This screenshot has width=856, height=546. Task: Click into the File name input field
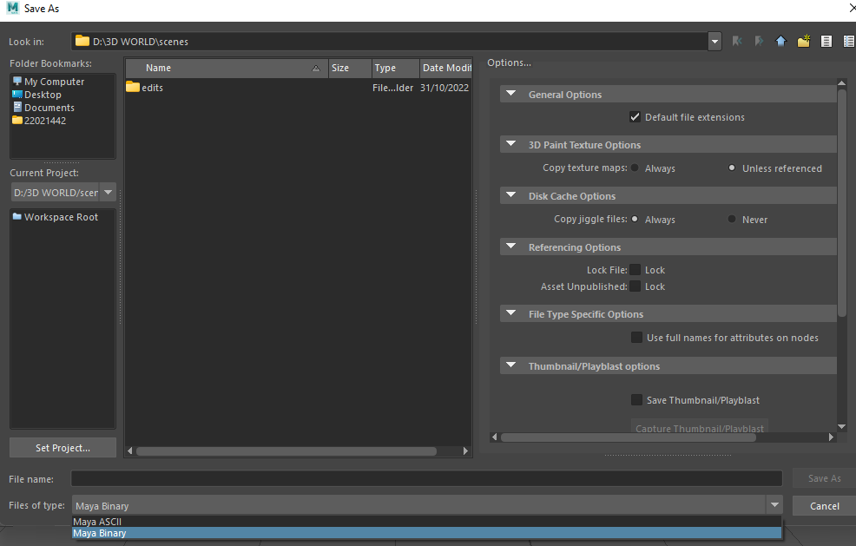pyautogui.click(x=426, y=479)
